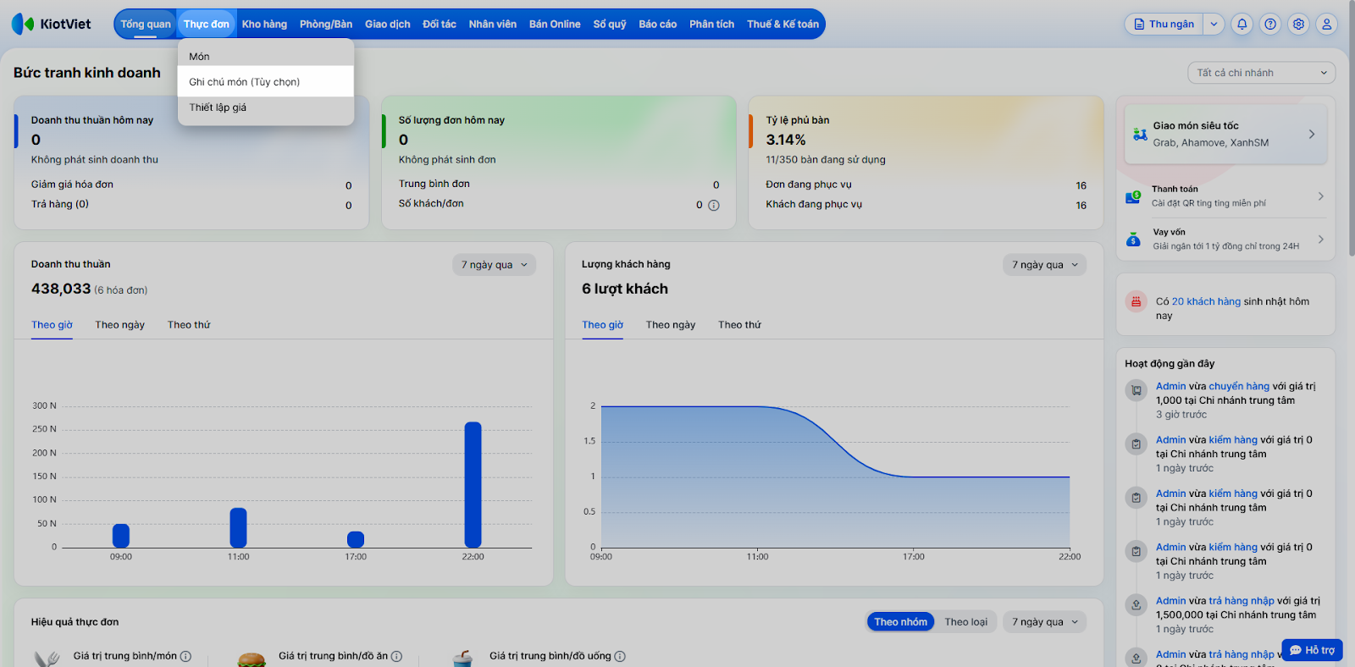The height and width of the screenshot is (667, 1355).
Task: Select Ghi chú món (Tùy chọn) menu entry
Action: coord(266,82)
